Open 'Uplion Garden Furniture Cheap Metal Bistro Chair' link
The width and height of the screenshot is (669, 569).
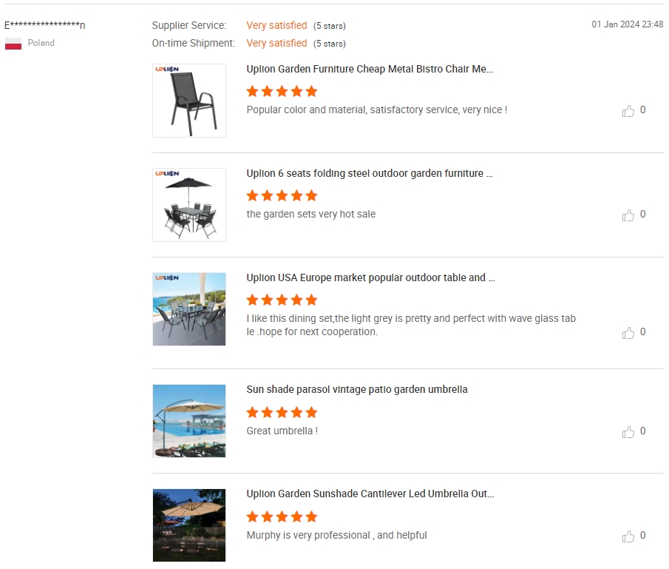370,70
